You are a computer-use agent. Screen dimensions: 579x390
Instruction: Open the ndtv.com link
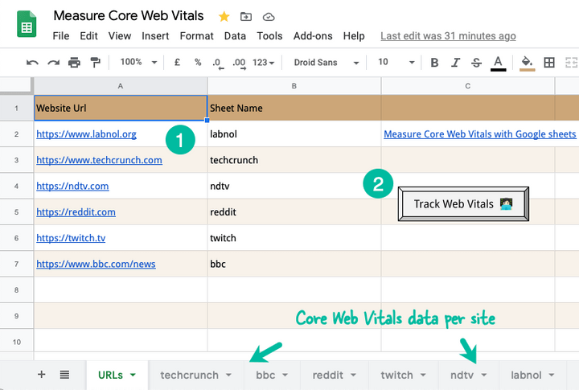(72, 186)
